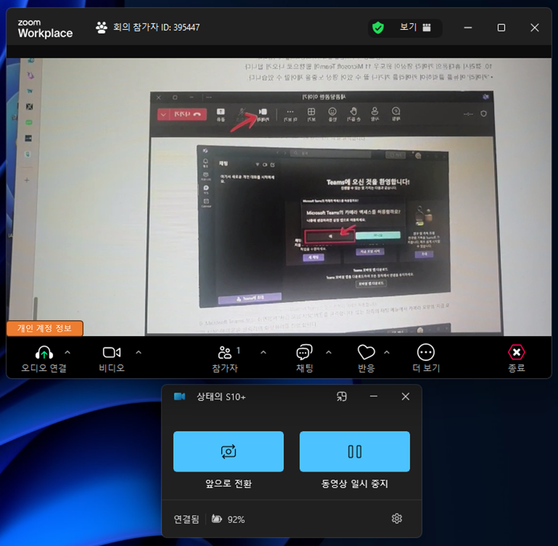Screen dimensions: 558x546
Task: Open the 반응 reactions panel
Action: 365,352
